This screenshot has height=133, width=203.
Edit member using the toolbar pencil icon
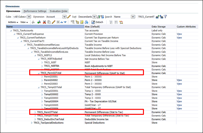53,22
